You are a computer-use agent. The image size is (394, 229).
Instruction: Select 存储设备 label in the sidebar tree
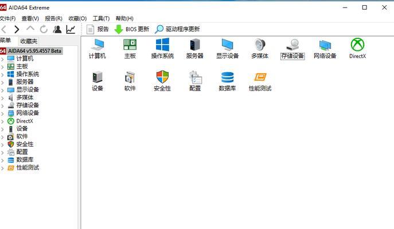point(28,105)
